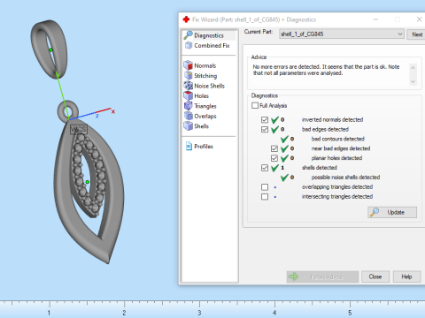The height and width of the screenshot is (318, 425).
Task: Close the Fix Wizard window
Action: click(419, 19)
